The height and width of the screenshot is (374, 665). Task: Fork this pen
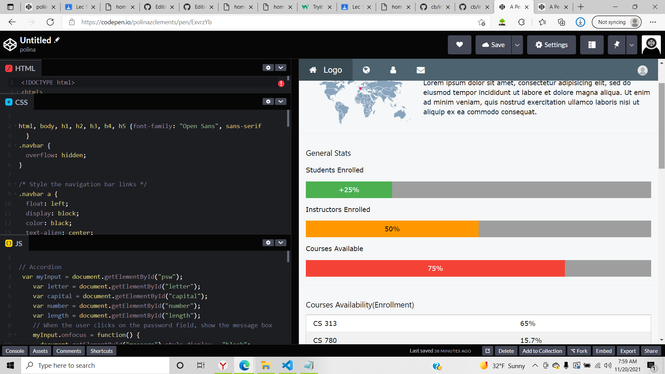pos(579,351)
